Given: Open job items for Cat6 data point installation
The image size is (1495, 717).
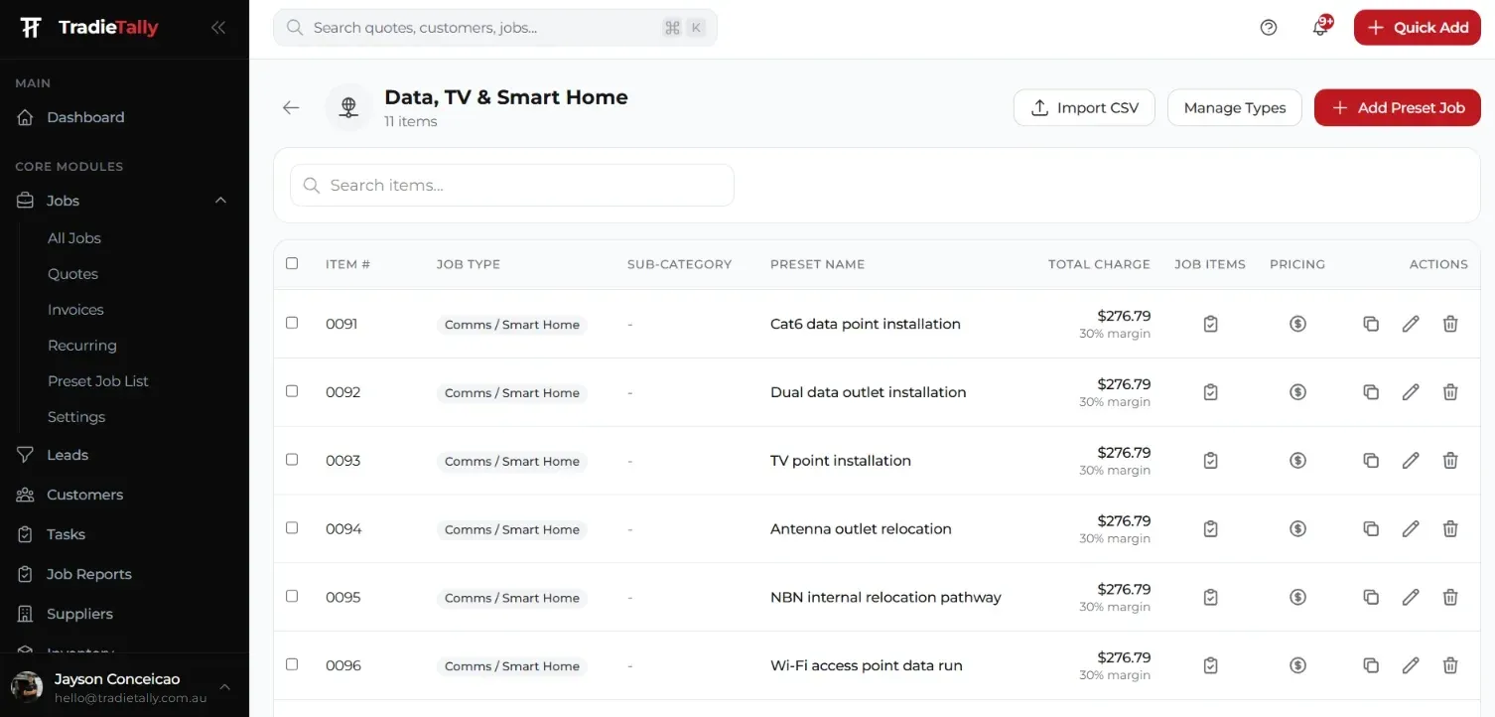Looking at the screenshot, I should pos(1210,324).
